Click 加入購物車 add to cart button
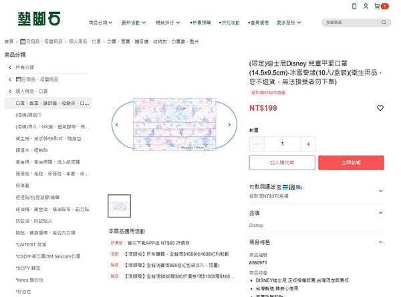This screenshot has height=297, width=401. (x=282, y=163)
